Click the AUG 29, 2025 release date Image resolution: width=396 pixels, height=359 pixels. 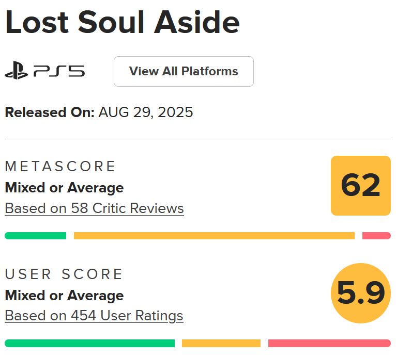tap(146, 112)
